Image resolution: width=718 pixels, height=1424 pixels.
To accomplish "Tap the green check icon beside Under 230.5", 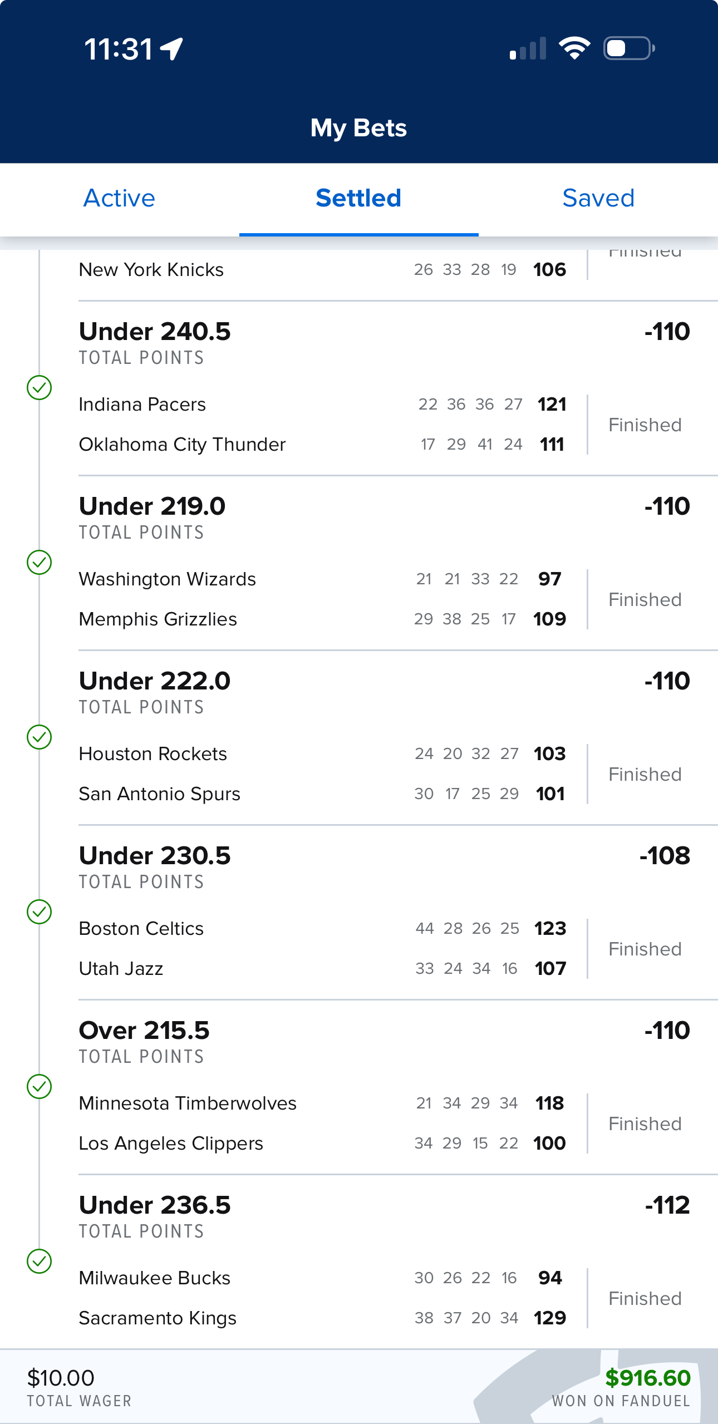I will coord(40,911).
